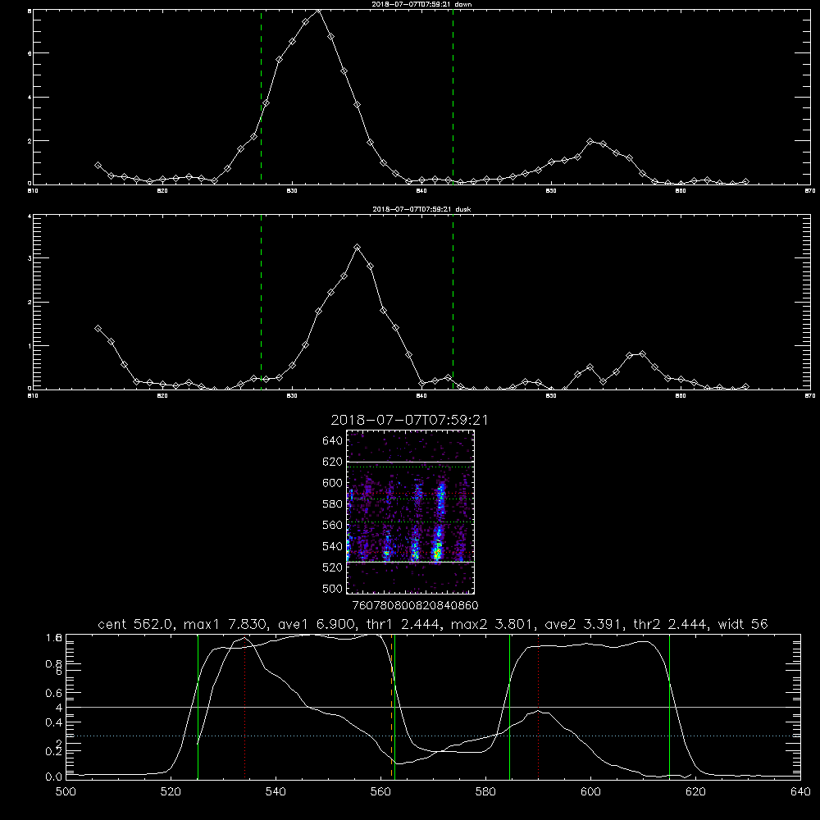
Task: Click the 640 x-axis label of bottom plot
Action: pos(800,792)
